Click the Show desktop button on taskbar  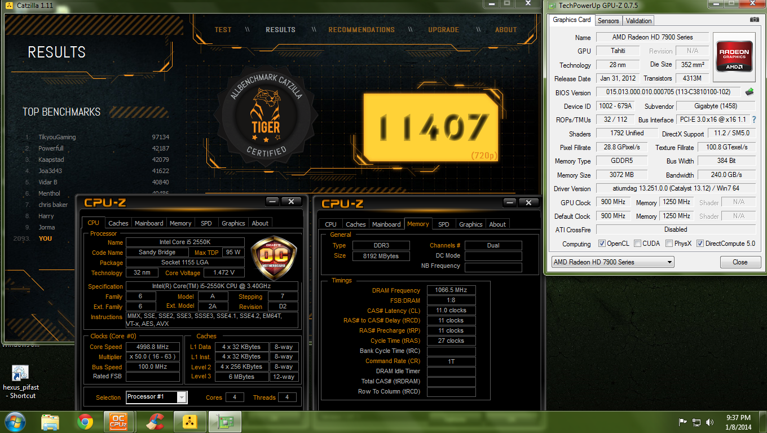763,422
